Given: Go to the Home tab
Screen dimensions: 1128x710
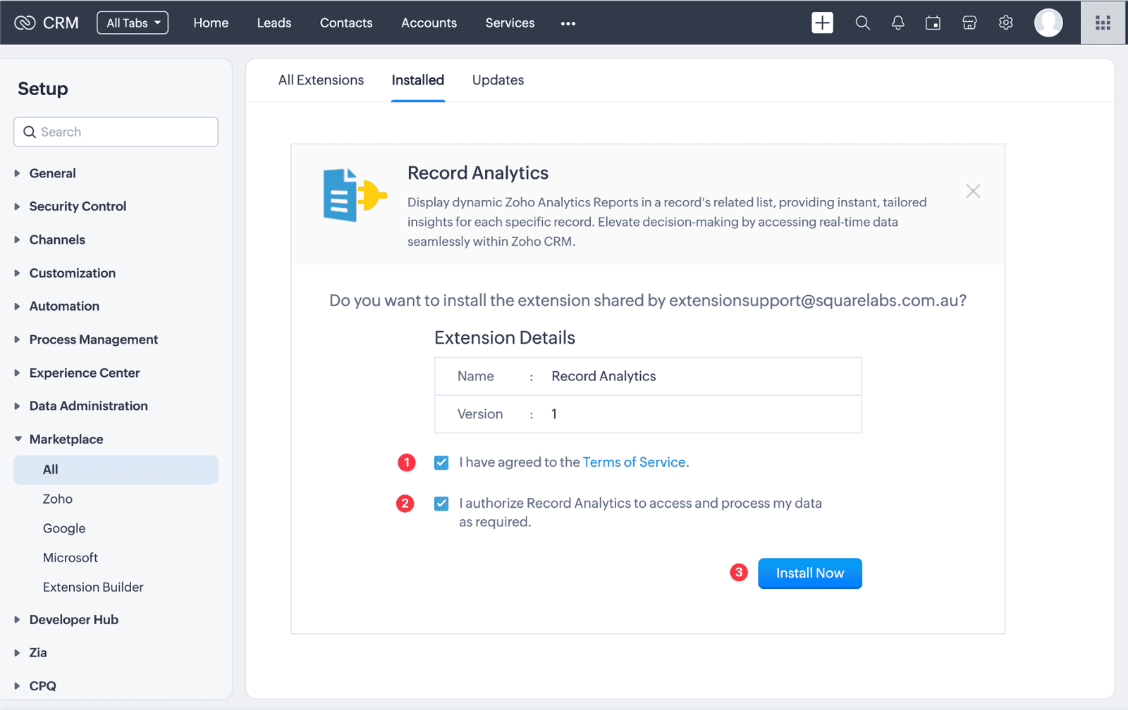Looking at the screenshot, I should click(211, 23).
